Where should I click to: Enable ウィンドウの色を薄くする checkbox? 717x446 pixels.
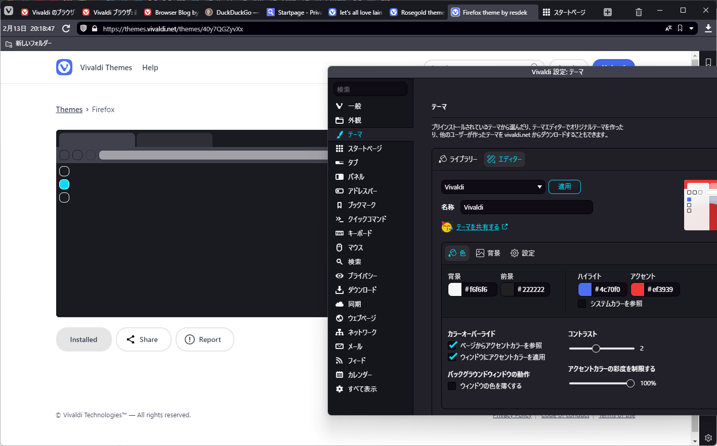pyautogui.click(x=452, y=386)
